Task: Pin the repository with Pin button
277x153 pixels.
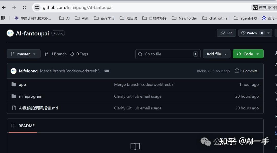Action: [226, 33]
